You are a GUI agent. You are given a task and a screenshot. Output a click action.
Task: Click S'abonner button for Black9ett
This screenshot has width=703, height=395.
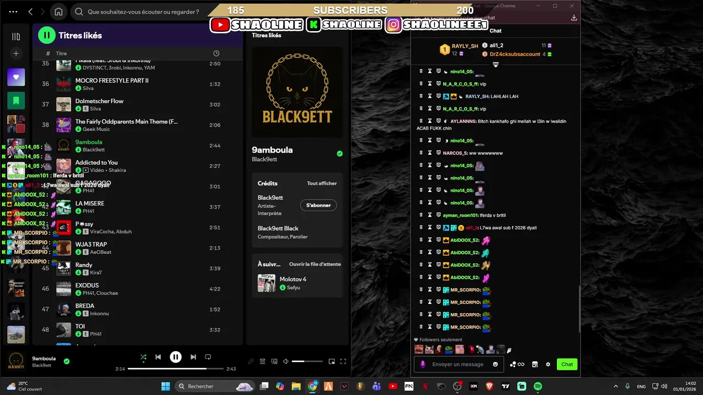coord(319,205)
